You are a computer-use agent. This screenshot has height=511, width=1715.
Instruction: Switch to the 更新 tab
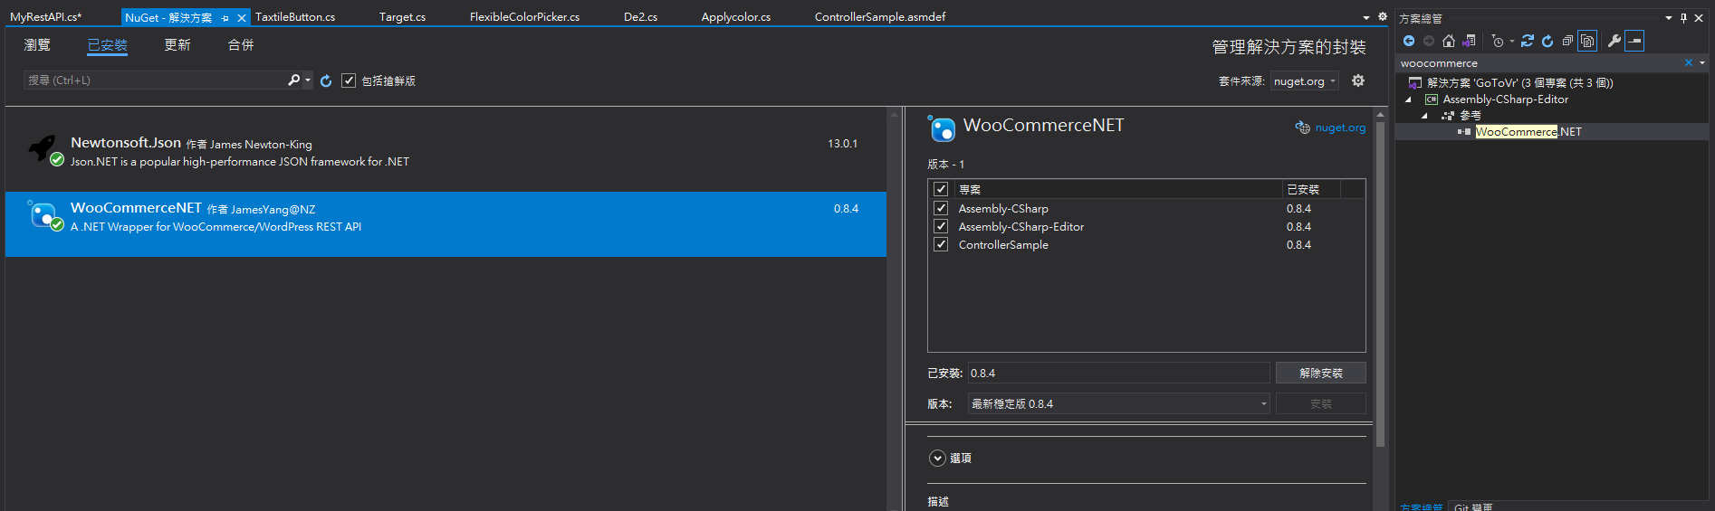coord(177,45)
